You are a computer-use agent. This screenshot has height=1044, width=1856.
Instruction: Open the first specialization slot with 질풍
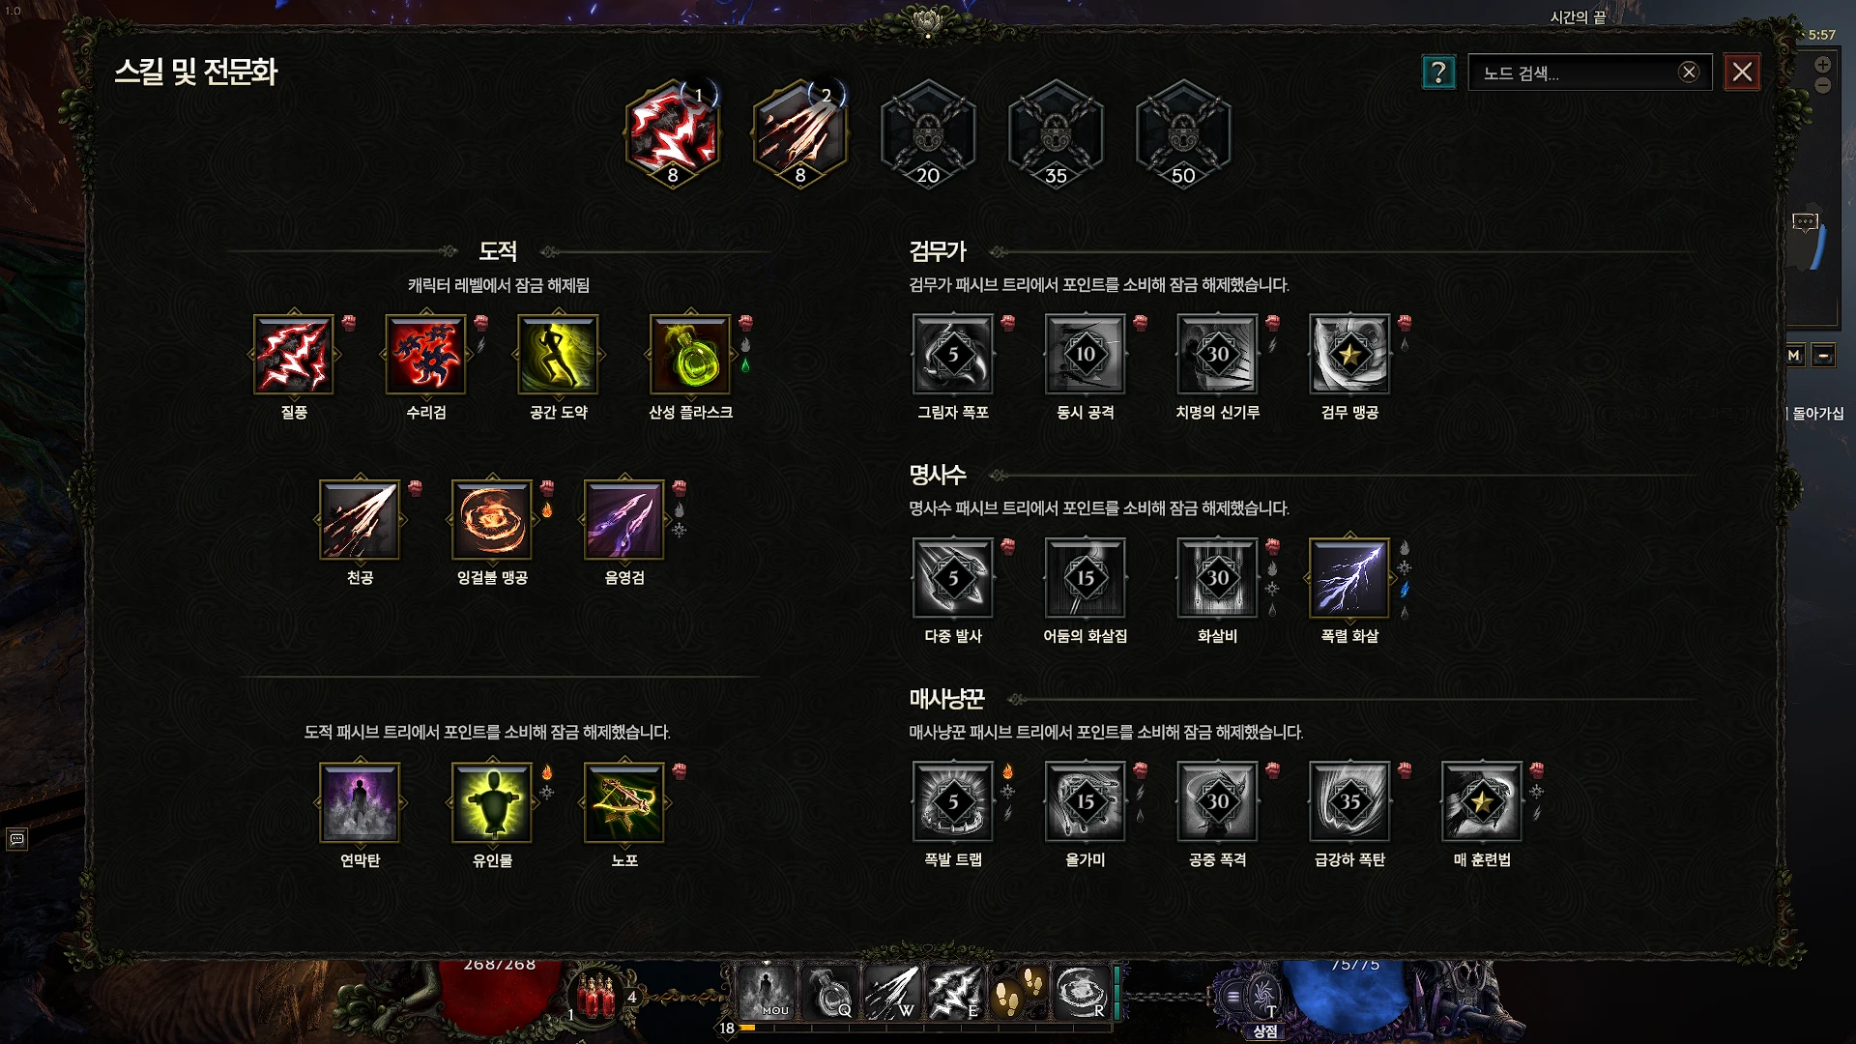tap(673, 133)
